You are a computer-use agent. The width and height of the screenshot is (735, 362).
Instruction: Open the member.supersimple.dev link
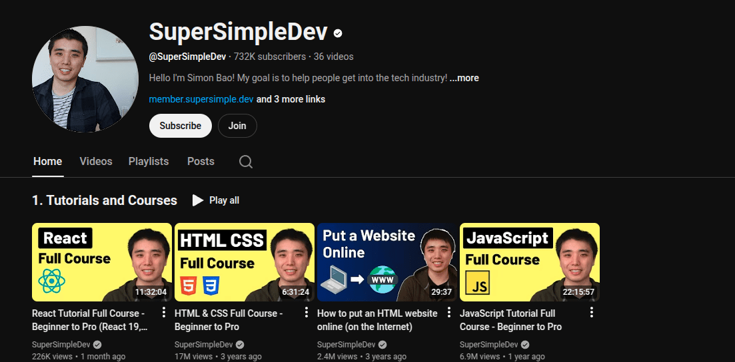click(x=201, y=99)
